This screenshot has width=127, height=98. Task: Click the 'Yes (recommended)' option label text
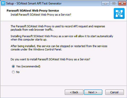pyautogui.click(x=28, y=66)
